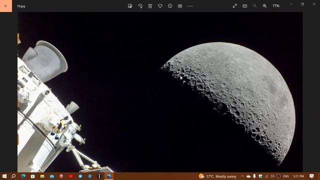
Task: Open the weather widget showing 17°C
Action: click(217, 176)
